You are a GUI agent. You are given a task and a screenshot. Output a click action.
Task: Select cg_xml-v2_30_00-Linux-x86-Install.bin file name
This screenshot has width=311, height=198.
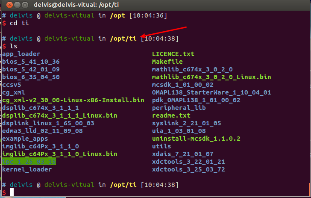click(x=73, y=100)
